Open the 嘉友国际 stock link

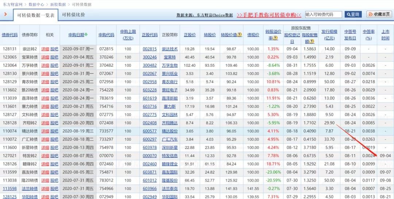click(170, 172)
